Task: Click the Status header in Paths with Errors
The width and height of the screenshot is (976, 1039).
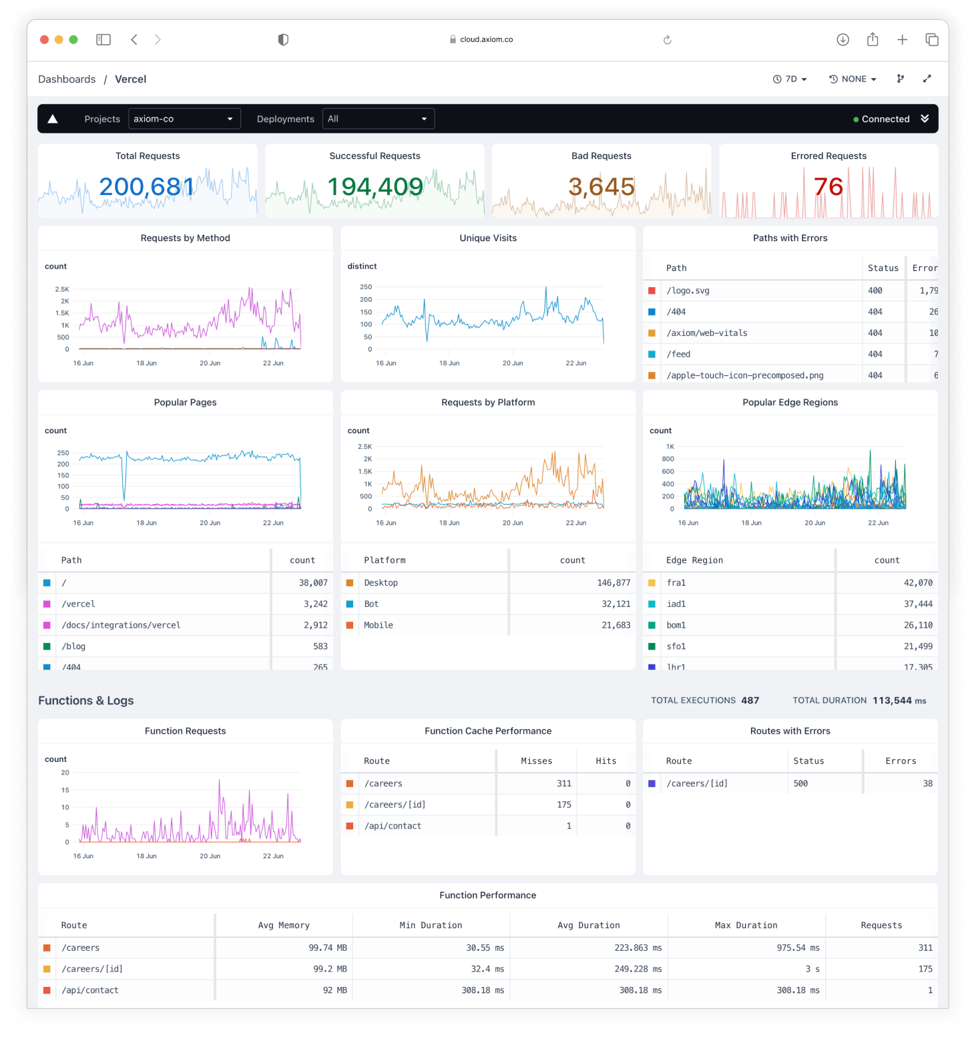Action: pos(883,268)
